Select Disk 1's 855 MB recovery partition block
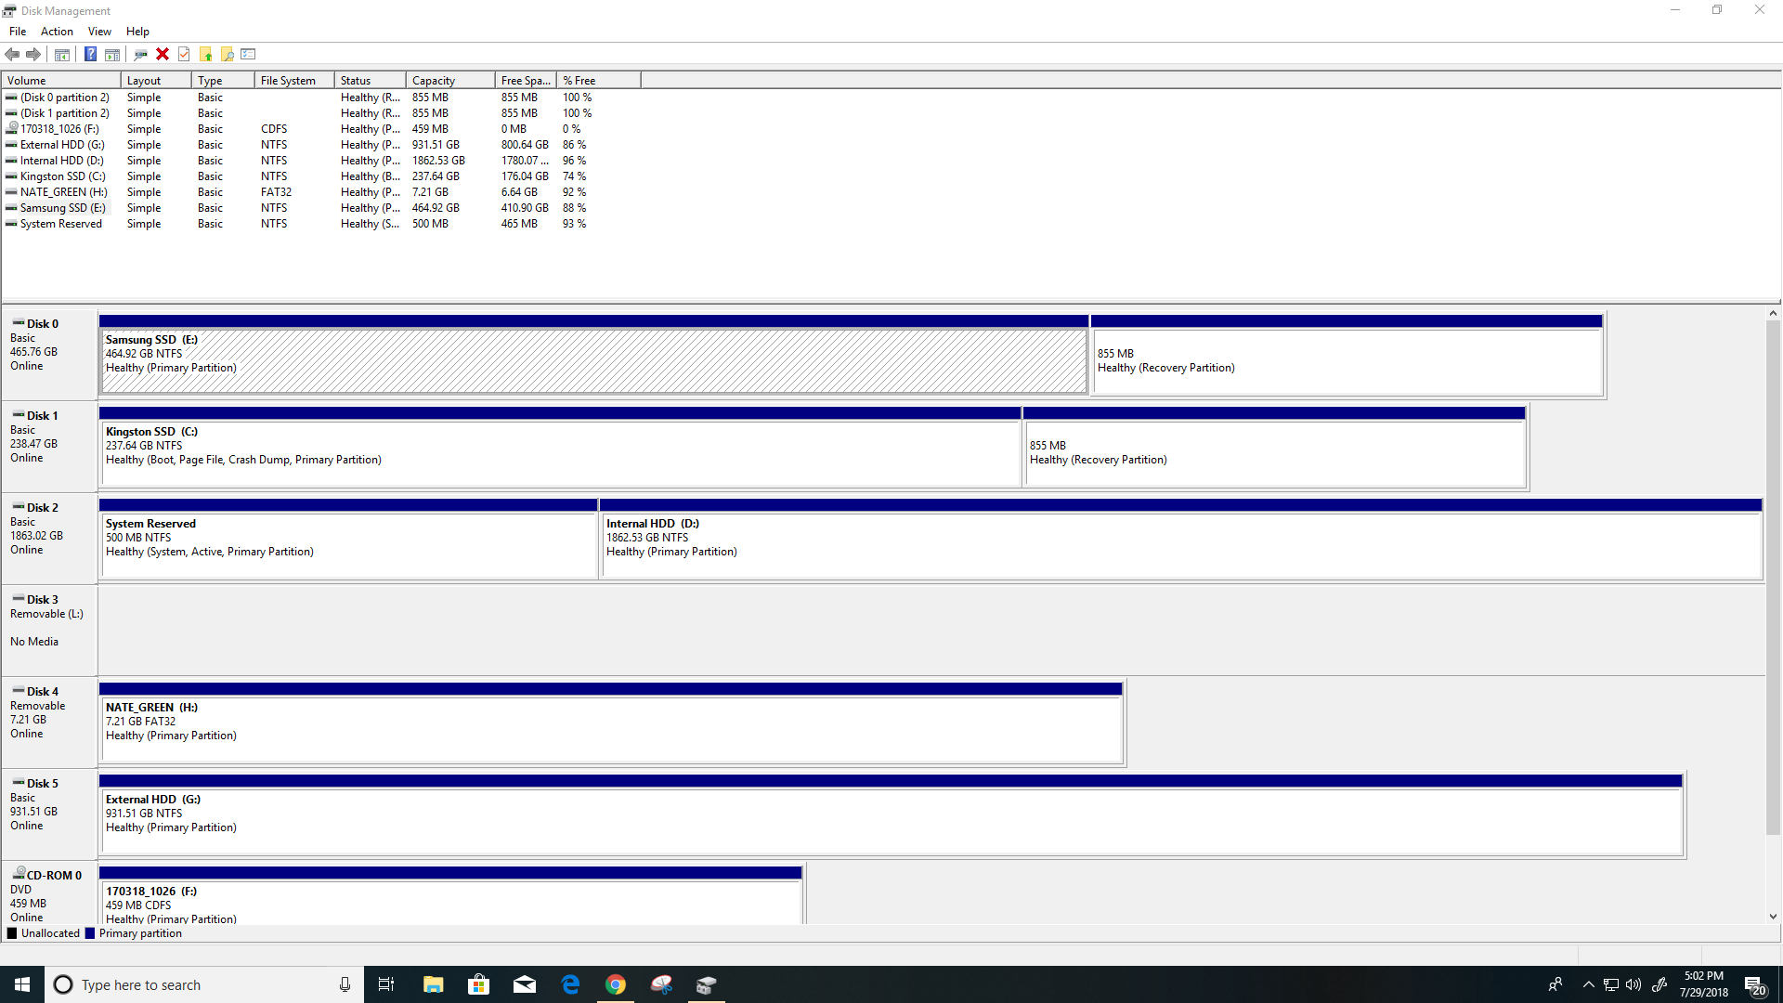1783x1003 pixels. coord(1274,447)
